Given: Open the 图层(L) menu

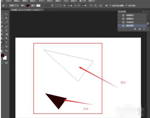Looking at the screenshot, I should coord(33,1).
